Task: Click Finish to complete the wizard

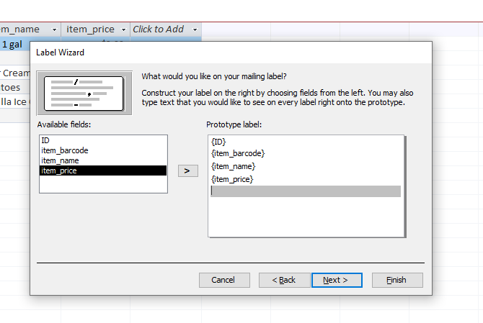Action: [x=397, y=281]
